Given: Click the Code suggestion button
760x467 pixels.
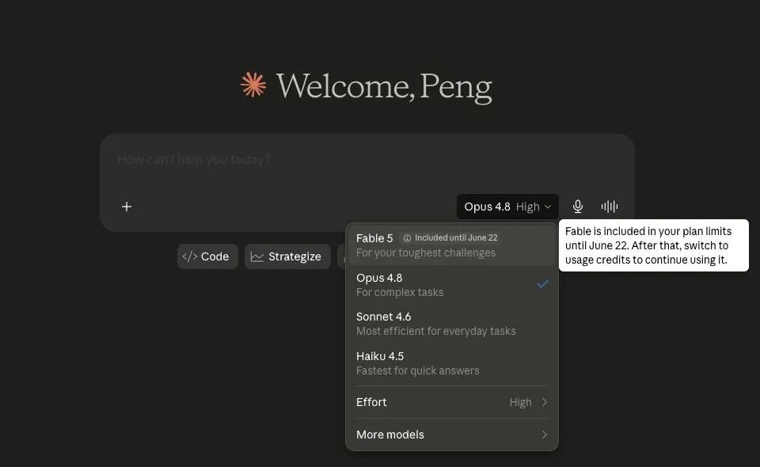Looking at the screenshot, I should tap(207, 256).
